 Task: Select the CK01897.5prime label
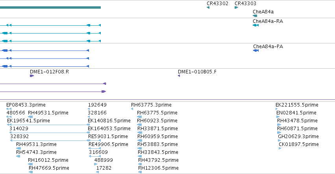(299, 144)
